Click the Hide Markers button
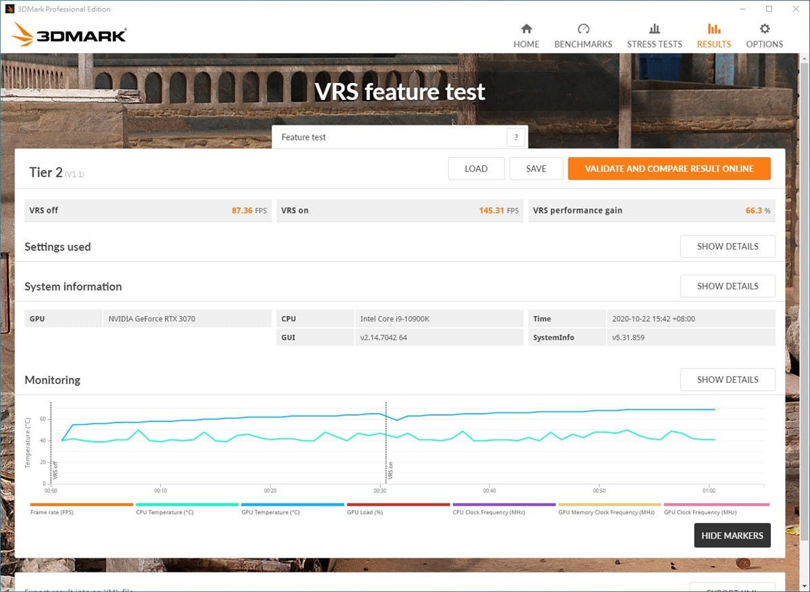Viewport: 810px width, 592px height. 732,535
